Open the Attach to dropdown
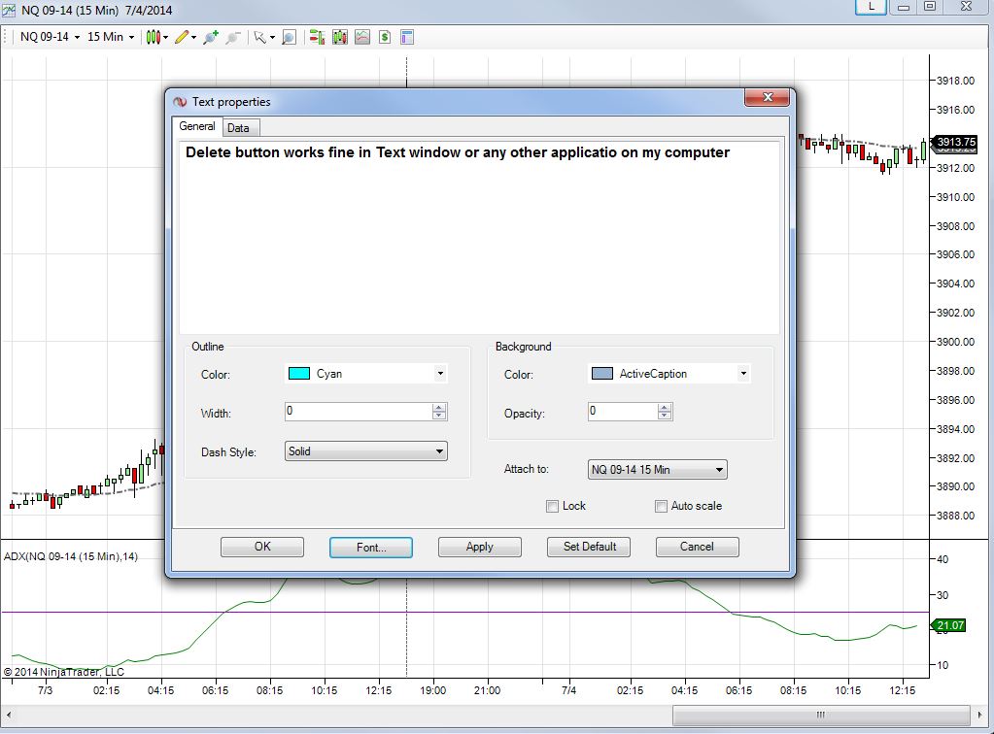This screenshot has width=994, height=734. tap(658, 469)
